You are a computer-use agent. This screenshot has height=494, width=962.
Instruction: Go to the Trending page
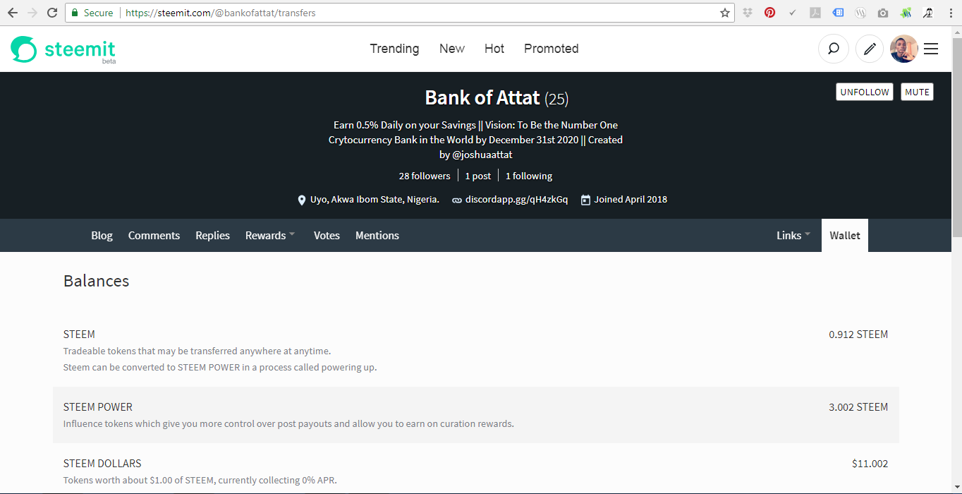tap(394, 49)
